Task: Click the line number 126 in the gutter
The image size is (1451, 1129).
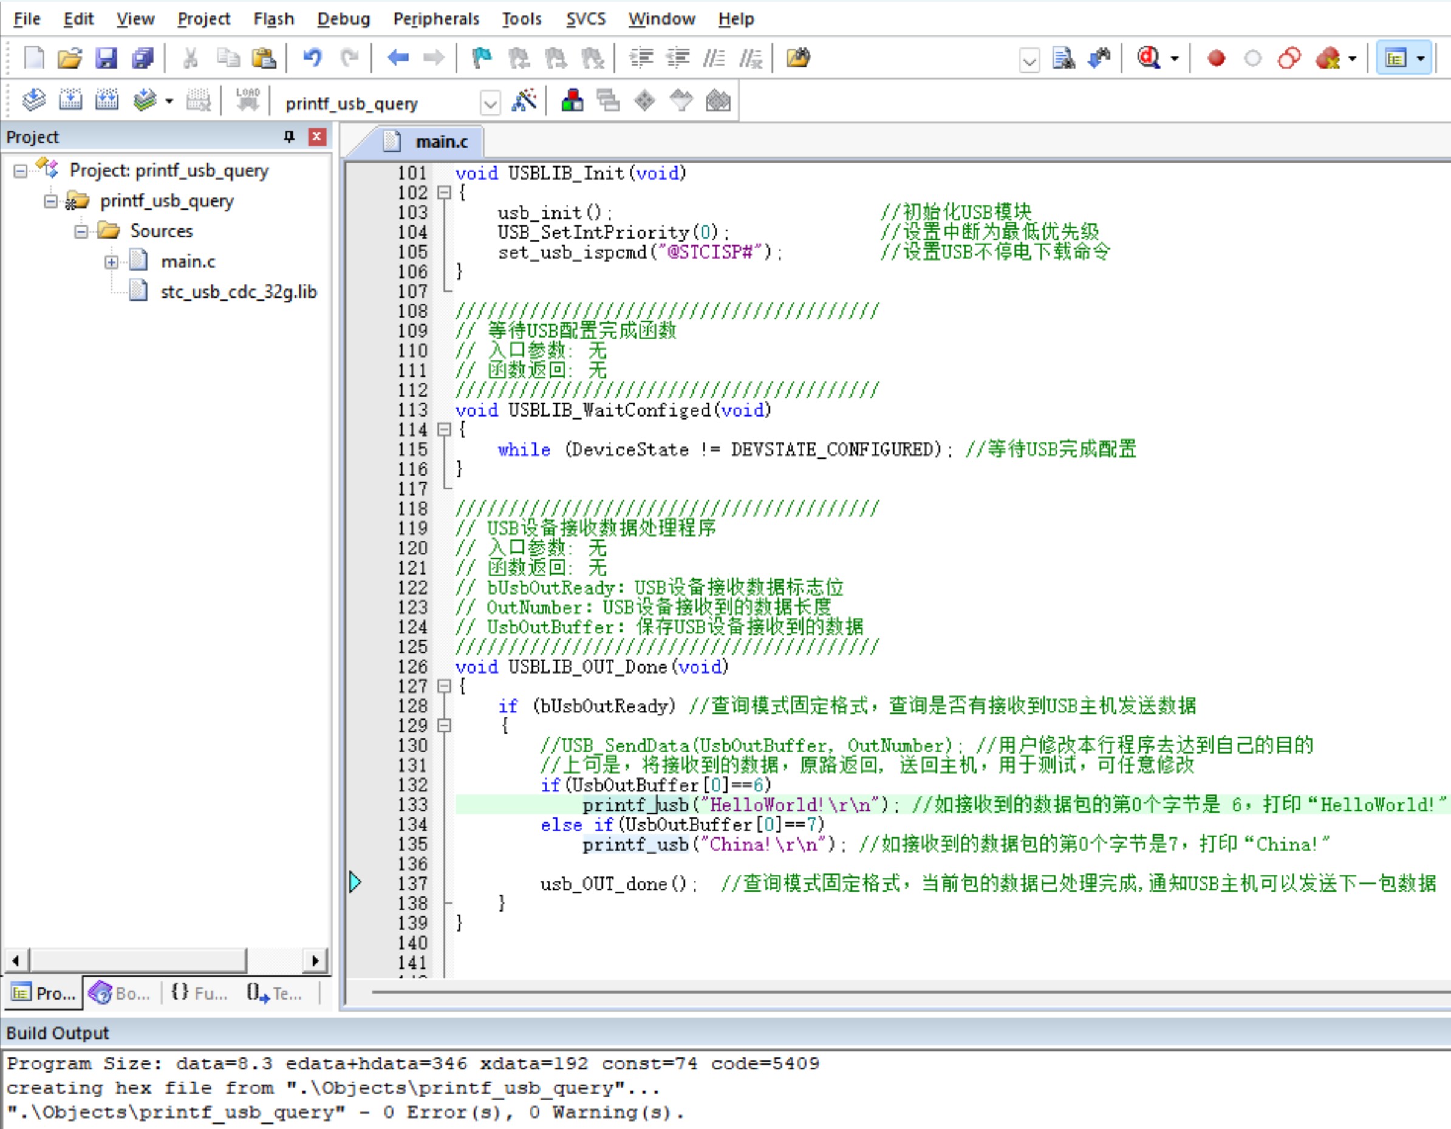Action: pos(412,667)
